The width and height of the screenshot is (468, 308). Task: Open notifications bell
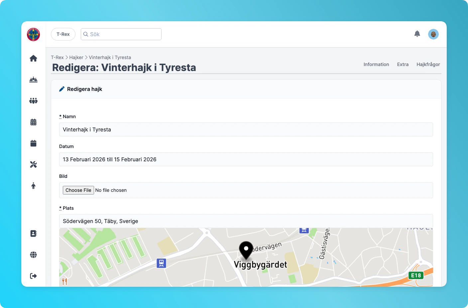click(x=417, y=34)
